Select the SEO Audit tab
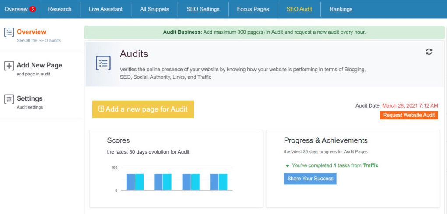 click(x=299, y=9)
